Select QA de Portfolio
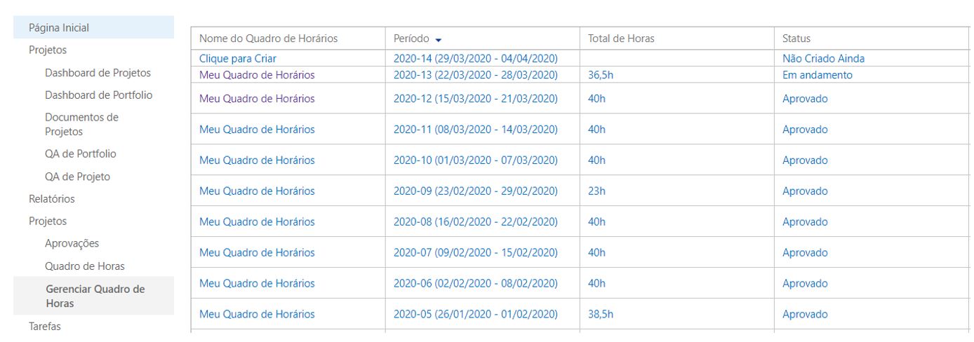 click(80, 153)
